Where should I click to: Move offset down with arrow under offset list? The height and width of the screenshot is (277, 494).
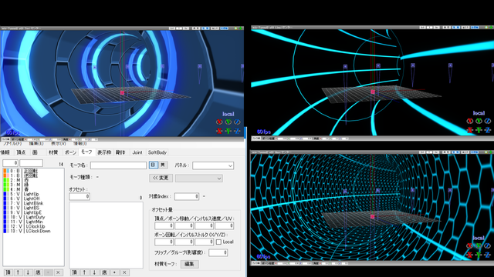[x=94, y=272]
